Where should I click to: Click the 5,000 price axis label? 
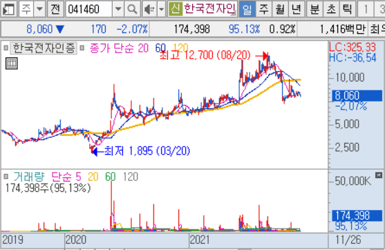tap(347, 124)
